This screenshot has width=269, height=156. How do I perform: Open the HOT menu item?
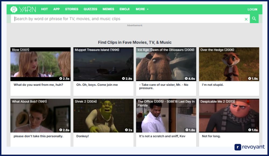pyautogui.click(x=44, y=9)
